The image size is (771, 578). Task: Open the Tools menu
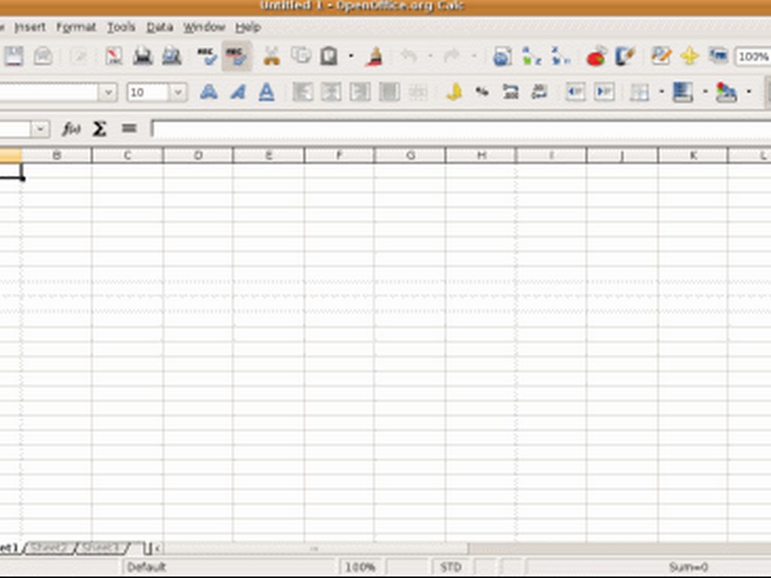(x=120, y=27)
